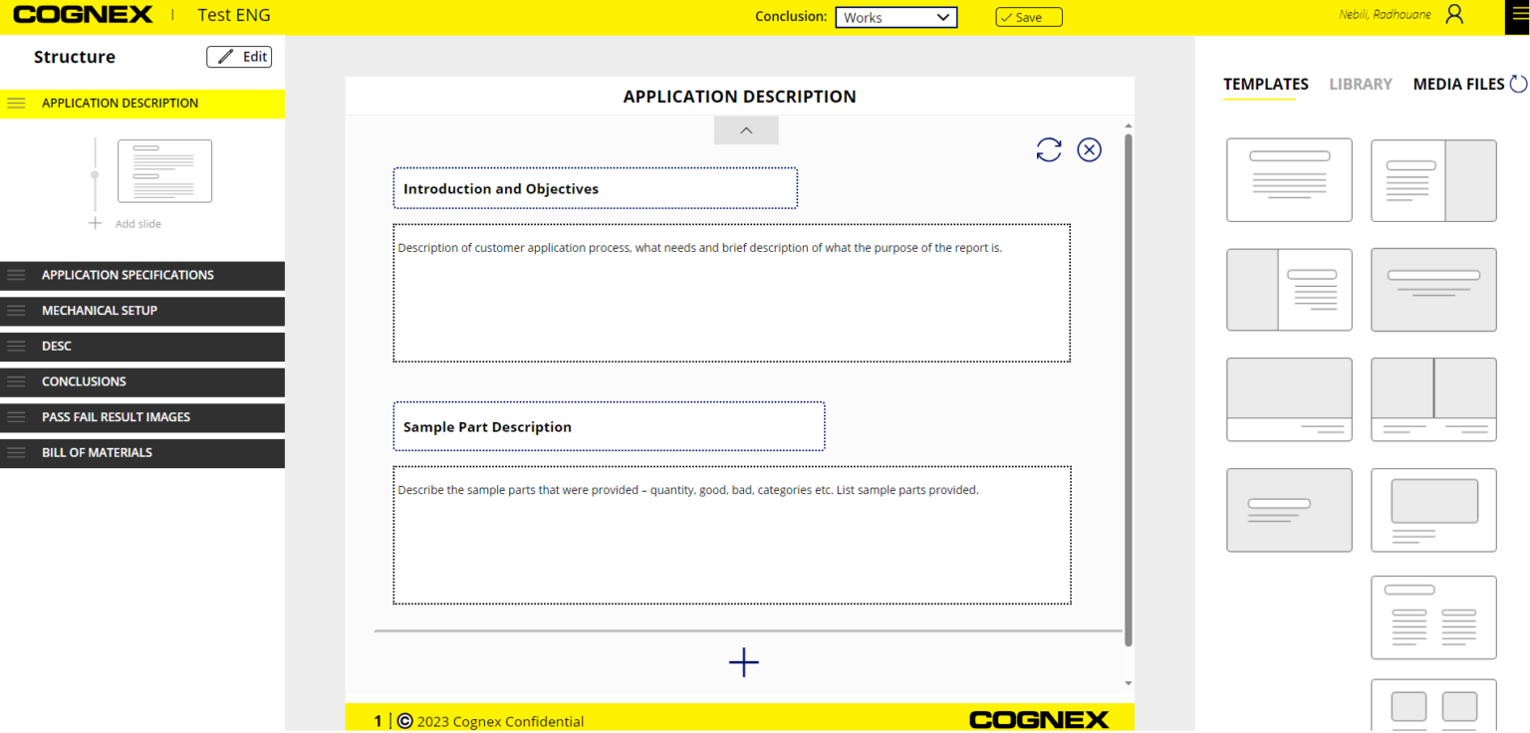
Task: Click the Edit structure button
Action: (239, 57)
